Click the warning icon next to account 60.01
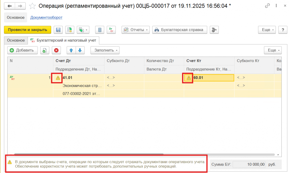289x173 pixels. [x=189, y=78]
